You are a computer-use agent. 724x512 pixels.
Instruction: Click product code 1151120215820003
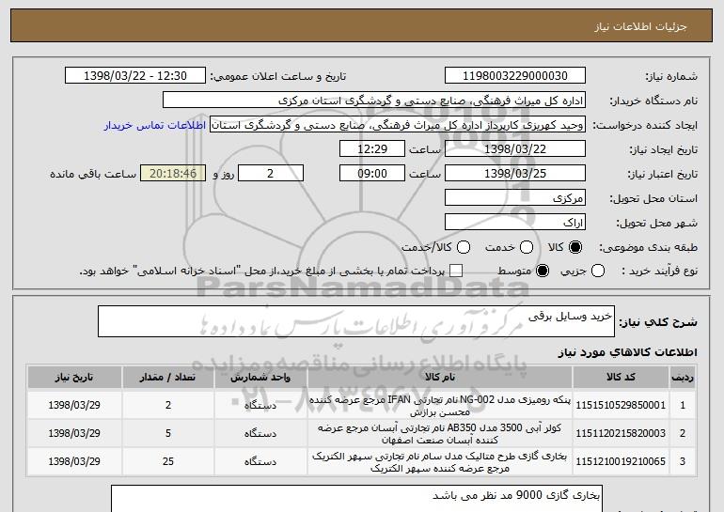pos(621,434)
